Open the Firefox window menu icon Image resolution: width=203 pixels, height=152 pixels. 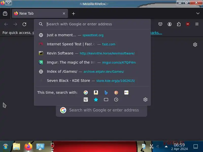click(x=3, y=3)
